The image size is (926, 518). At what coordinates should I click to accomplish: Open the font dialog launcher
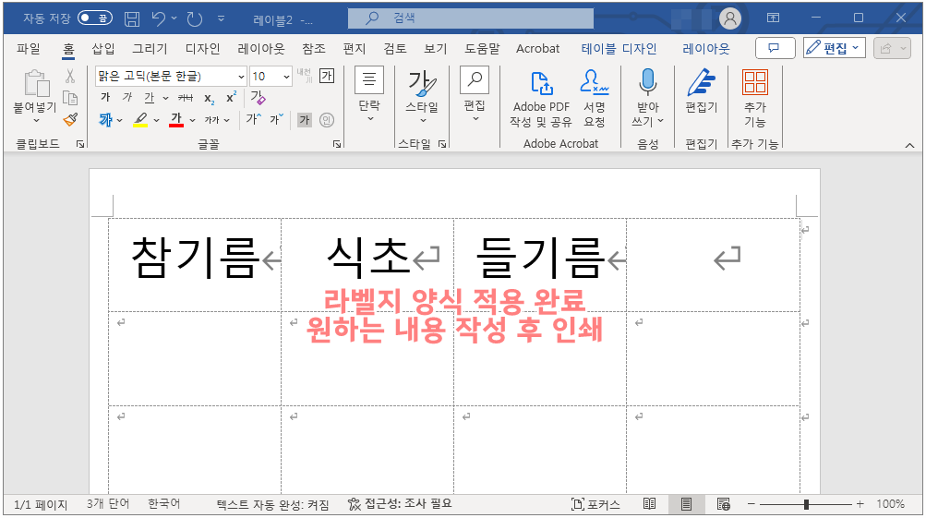pyautogui.click(x=337, y=143)
